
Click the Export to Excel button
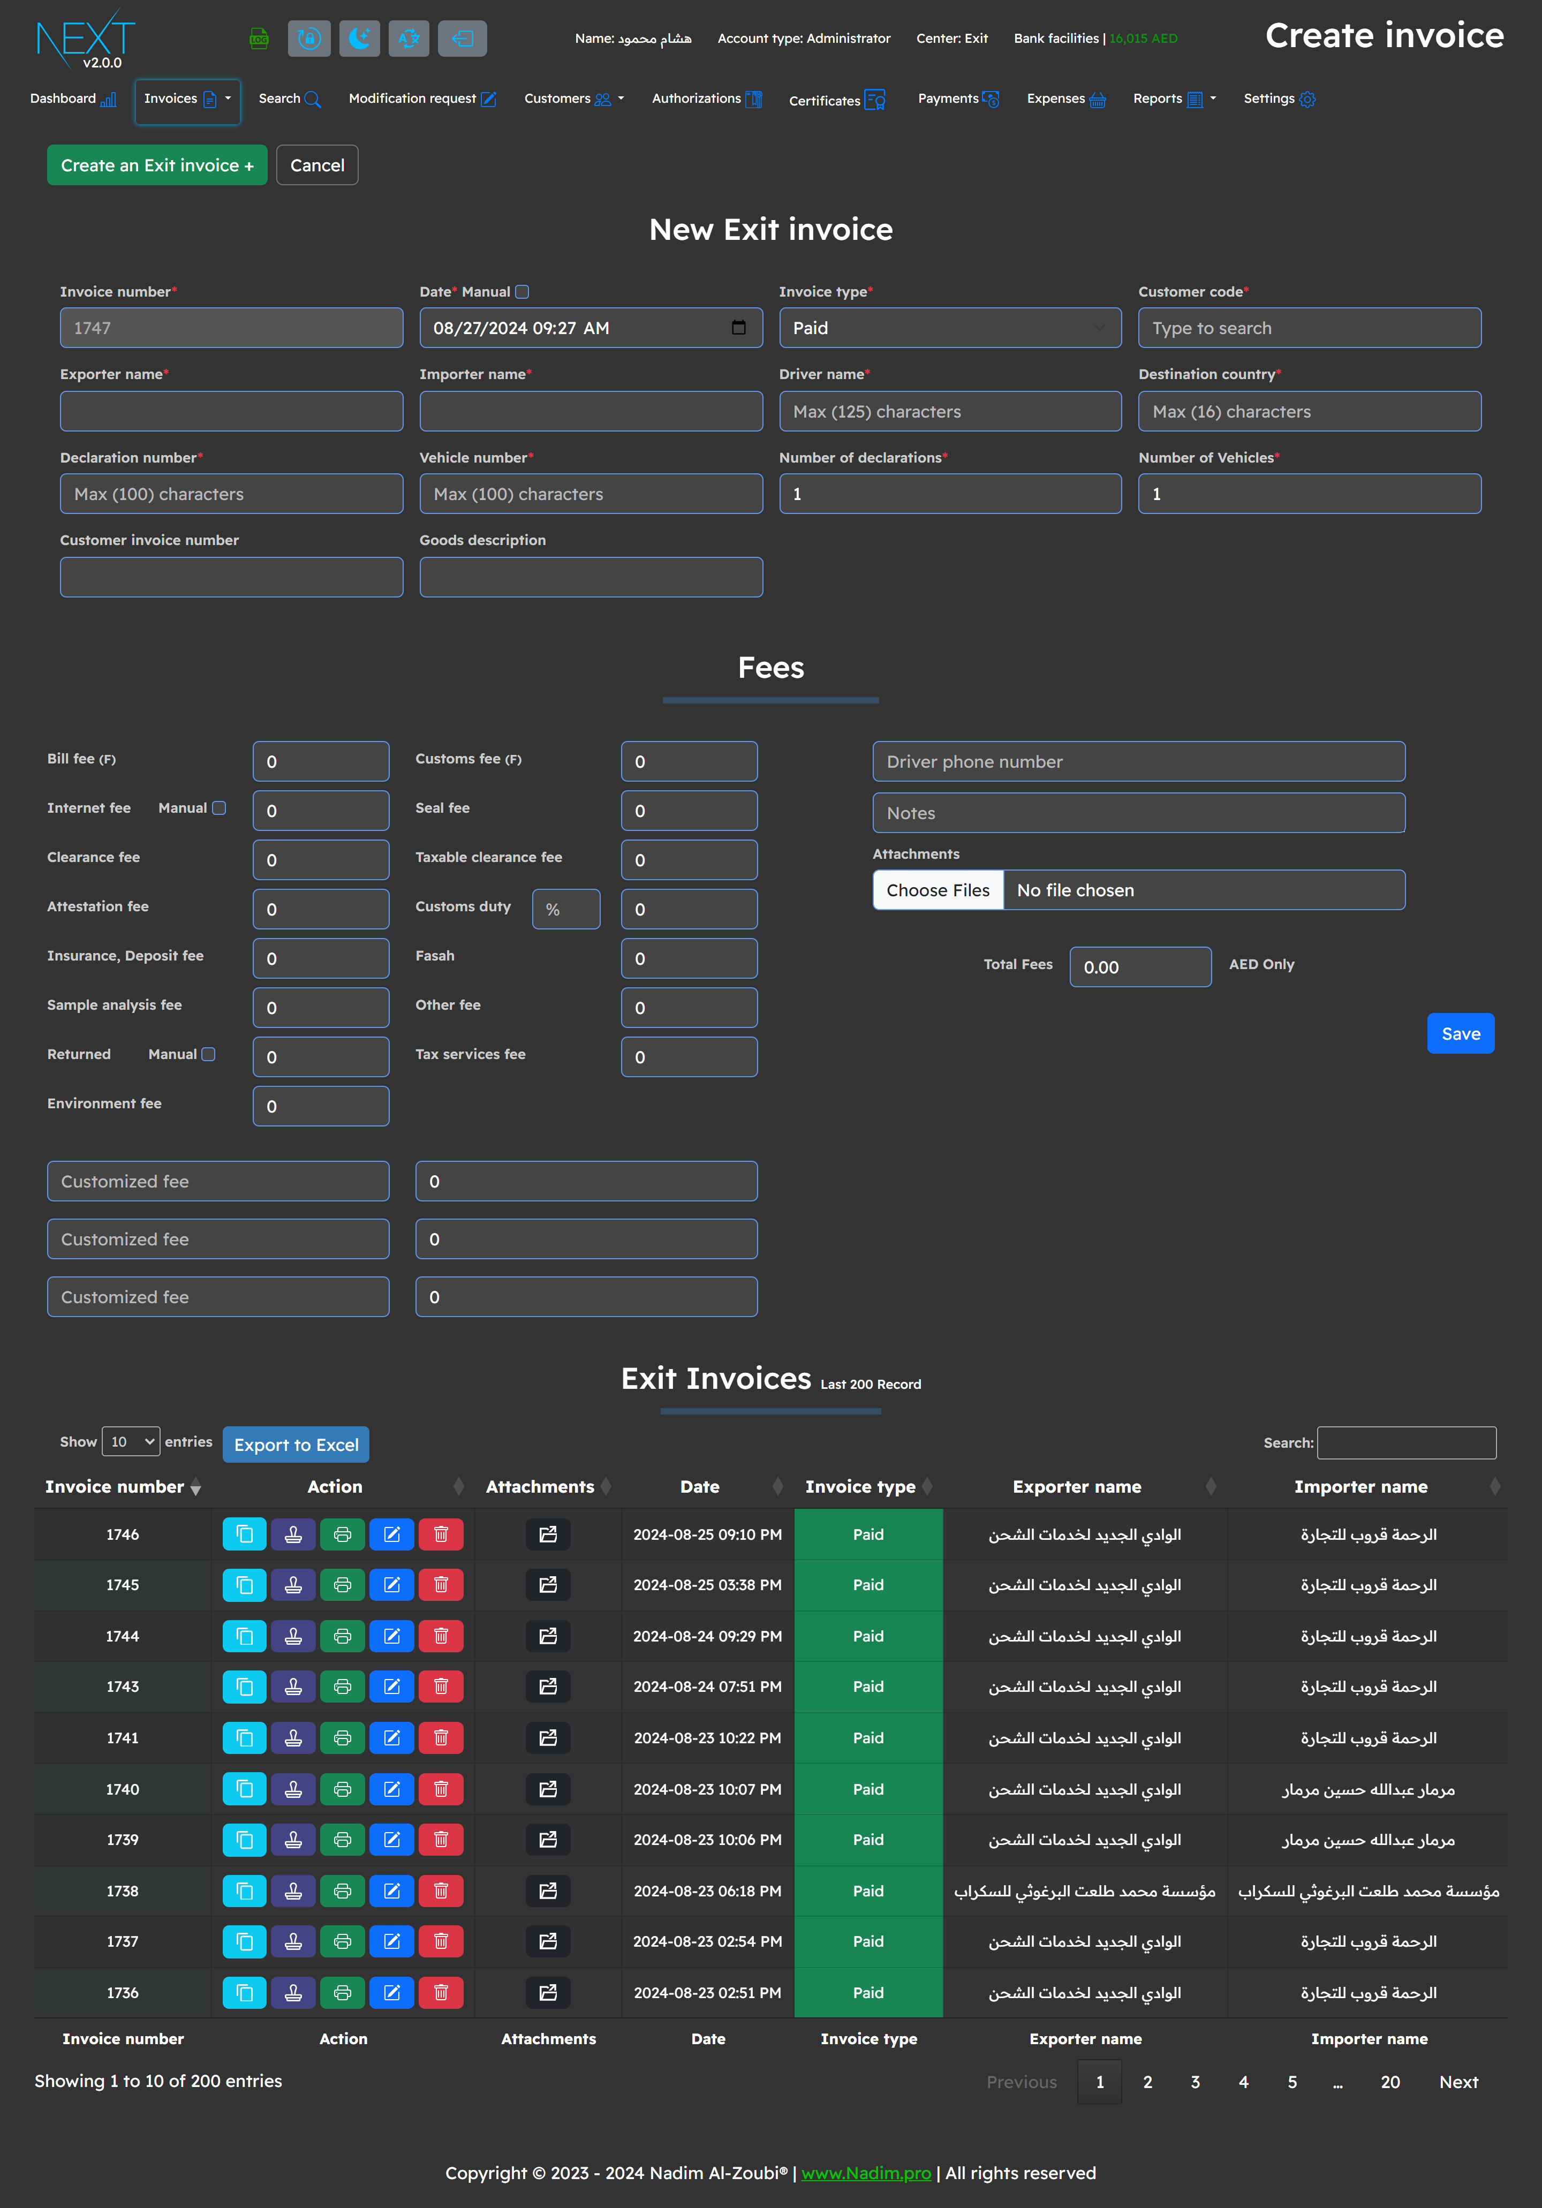click(x=296, y=1445)
